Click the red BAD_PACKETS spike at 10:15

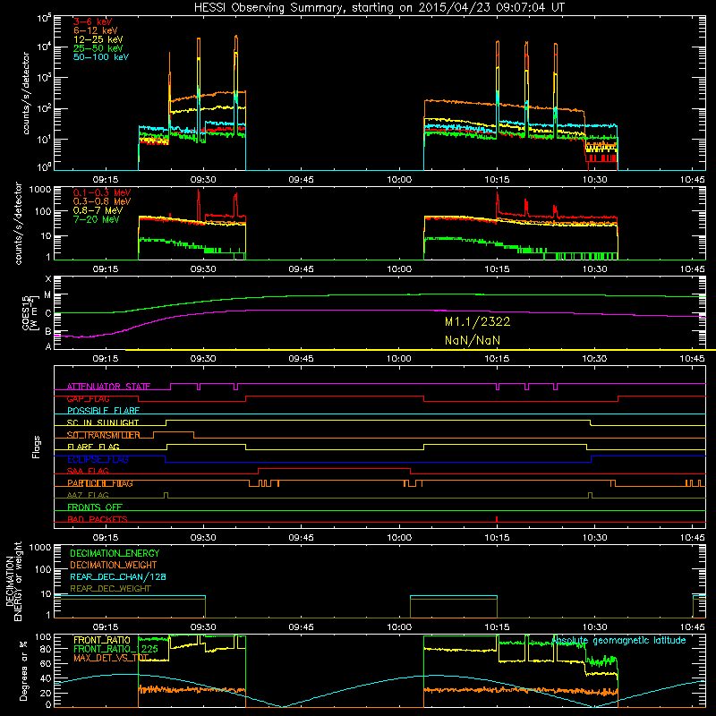click(x=497, y=519)
